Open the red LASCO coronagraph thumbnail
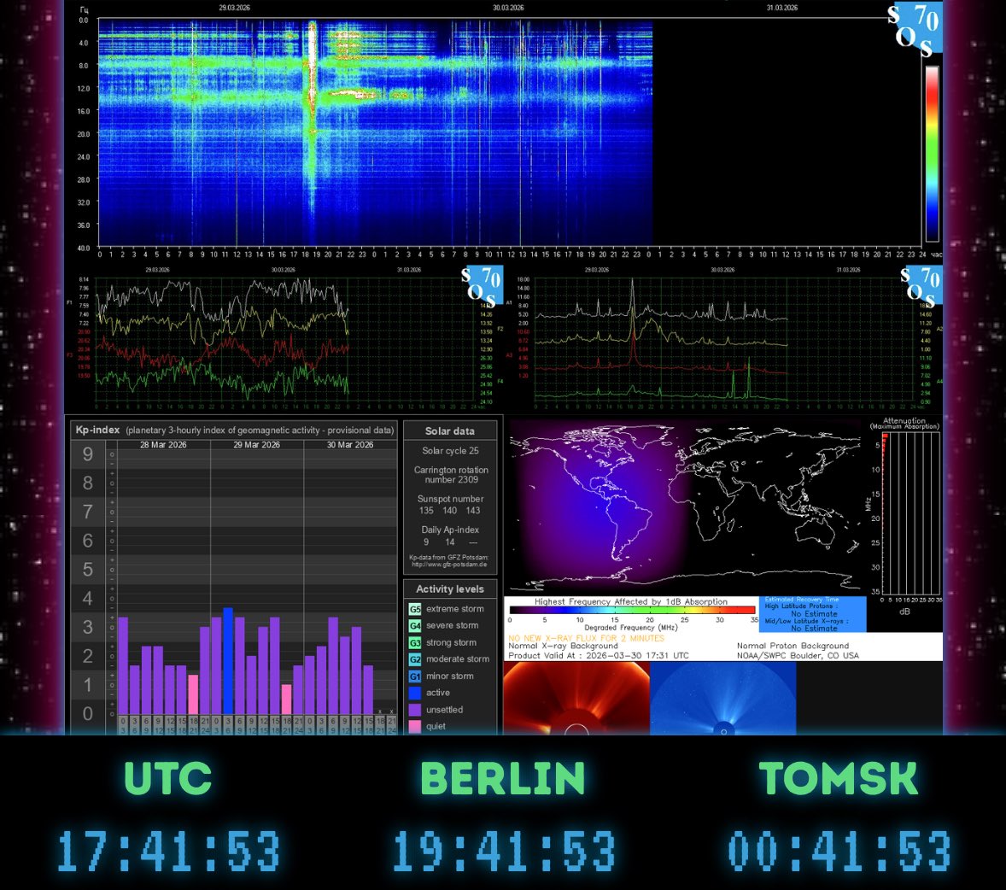 [x=576, y=698]
